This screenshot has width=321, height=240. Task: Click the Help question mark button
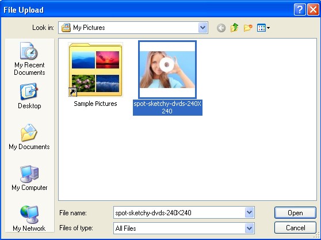[300, 10]
